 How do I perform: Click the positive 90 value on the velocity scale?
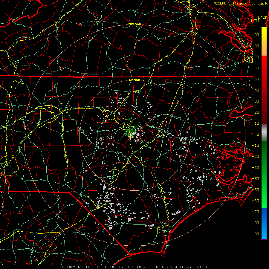(x=257, y=35)
